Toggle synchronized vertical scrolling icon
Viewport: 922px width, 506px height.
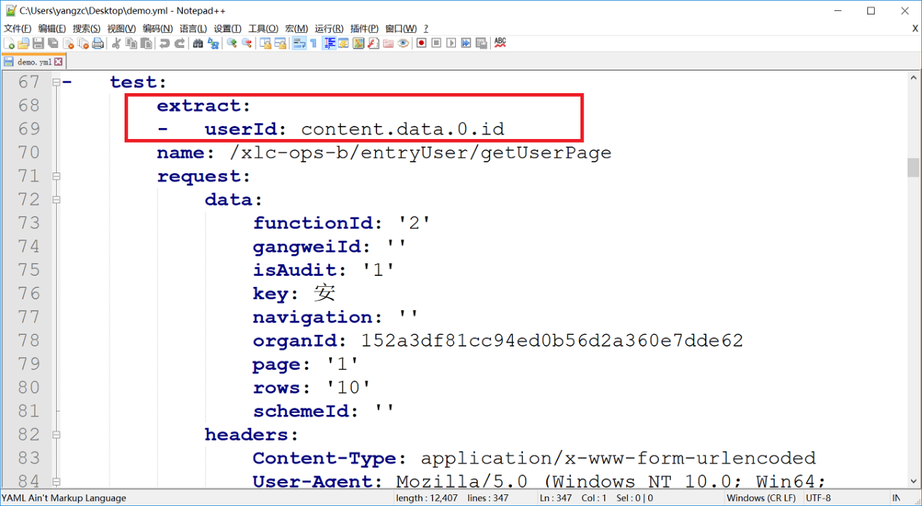pos(264,44)
